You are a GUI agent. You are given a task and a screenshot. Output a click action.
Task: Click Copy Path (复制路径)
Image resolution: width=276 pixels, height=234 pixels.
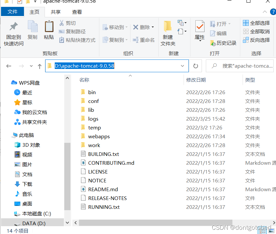click(72, 32)
